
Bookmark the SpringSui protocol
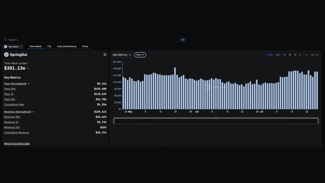click(105, 54)
